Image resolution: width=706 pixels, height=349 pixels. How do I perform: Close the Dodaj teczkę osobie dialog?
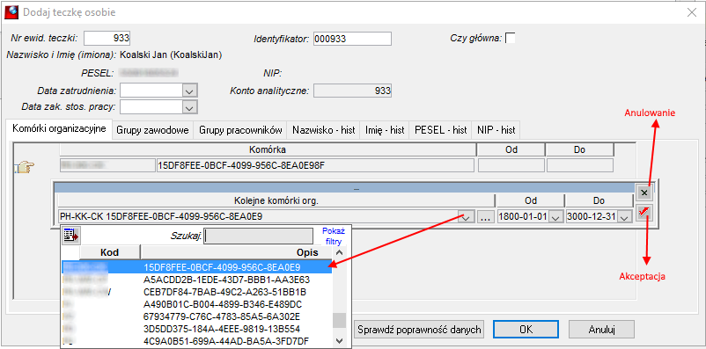(692, 12)
